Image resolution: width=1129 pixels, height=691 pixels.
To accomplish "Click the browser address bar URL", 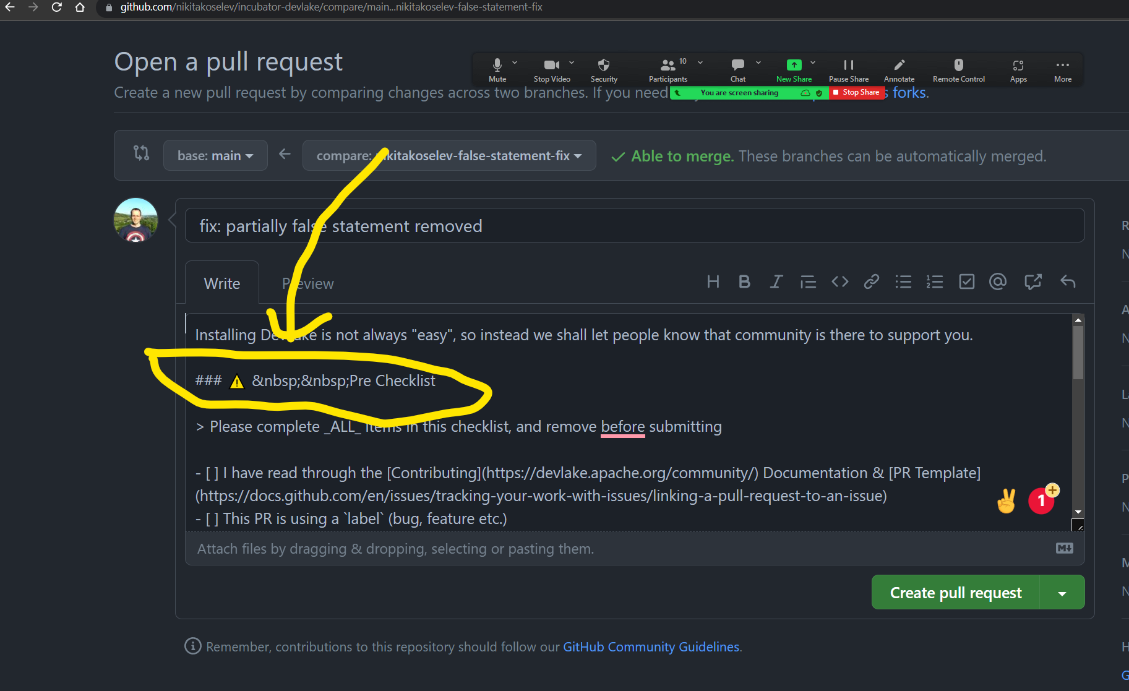I will (x=331, y=7).
